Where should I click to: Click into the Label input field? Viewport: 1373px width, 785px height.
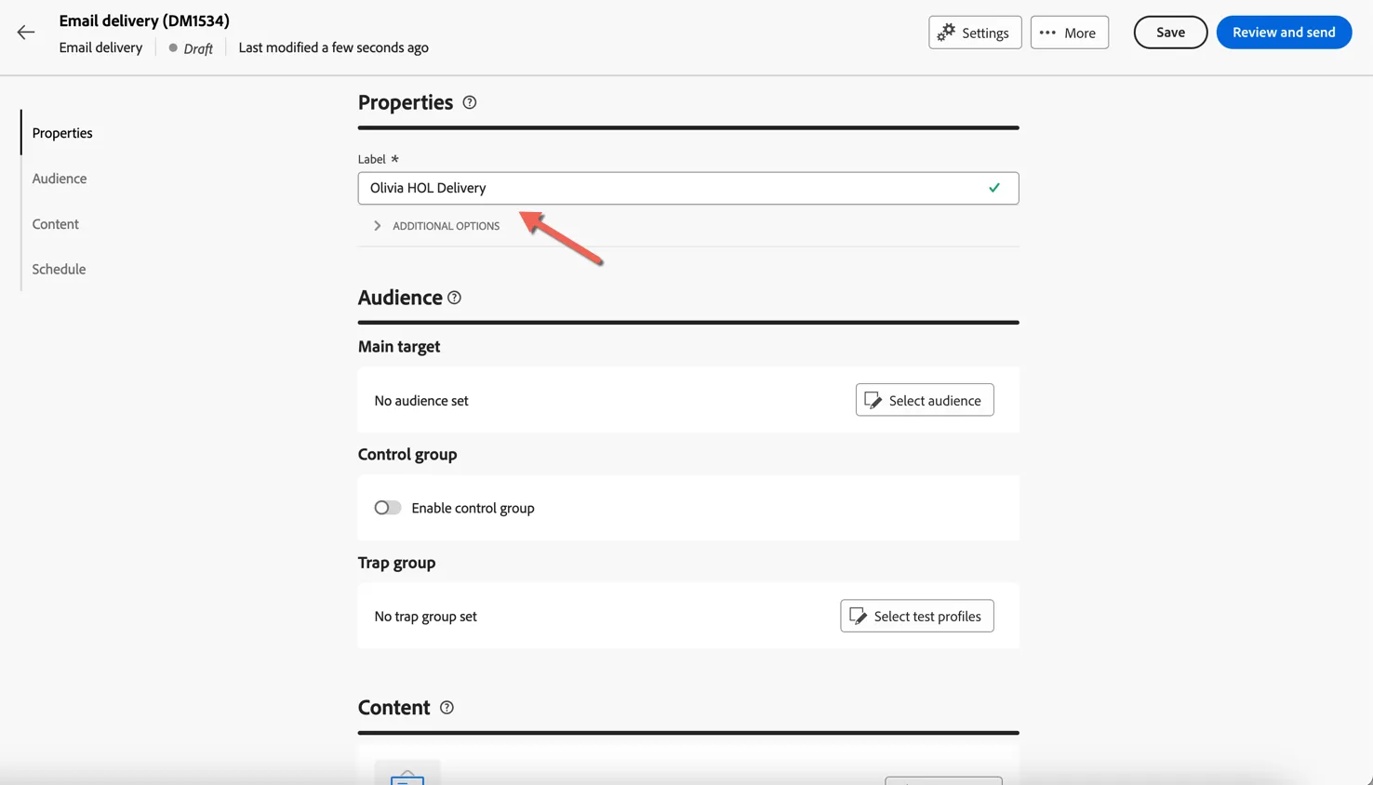click(x=688, y=188)
